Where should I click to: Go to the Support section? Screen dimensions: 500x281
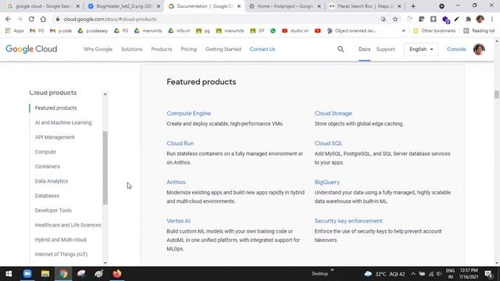[385, 49]
